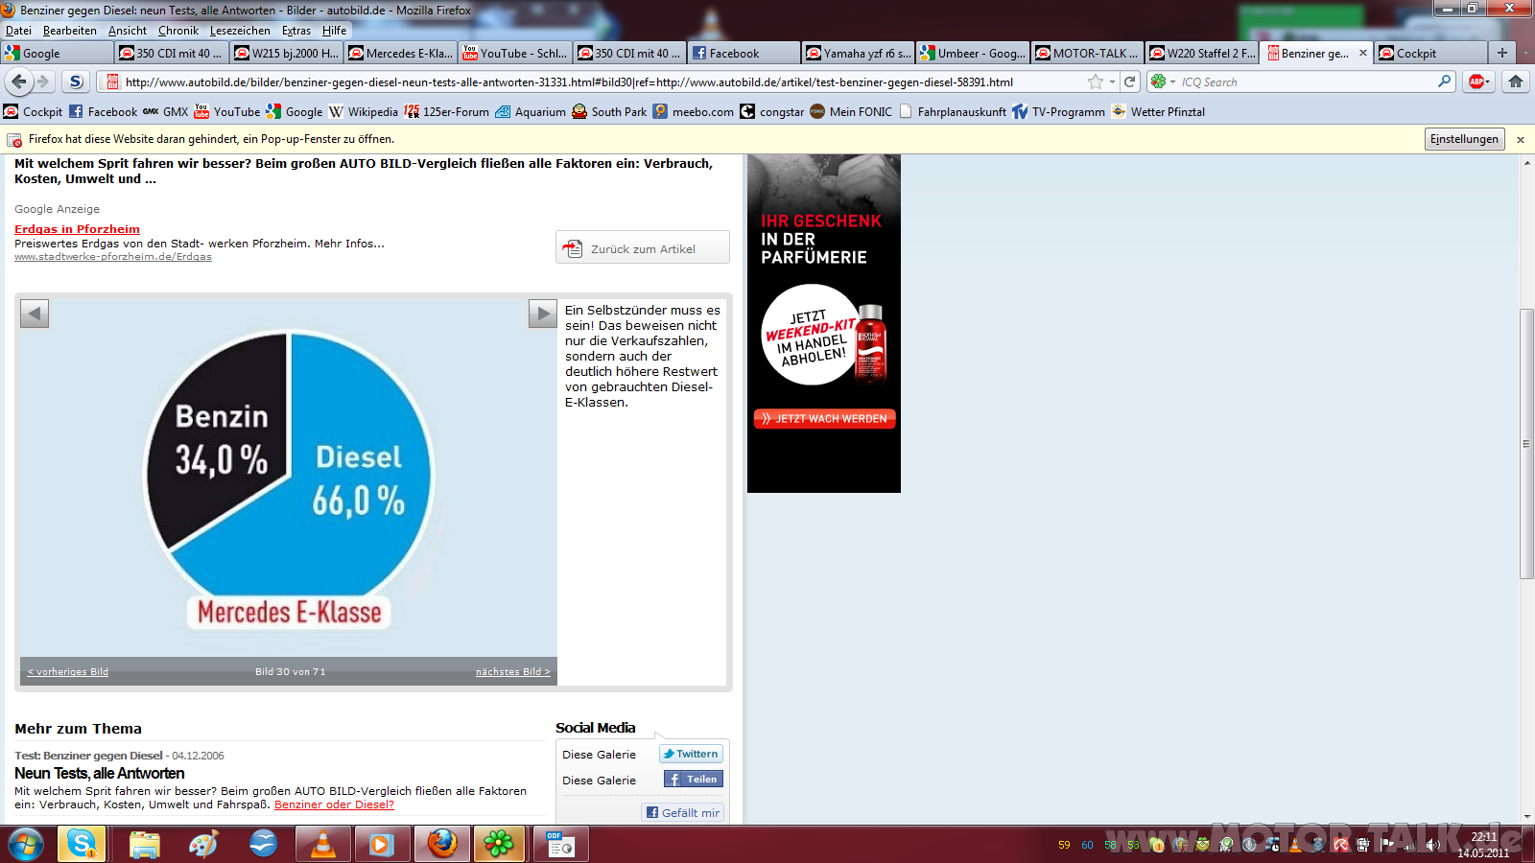Open Skype from the taskbar

(x=82, y=844)
